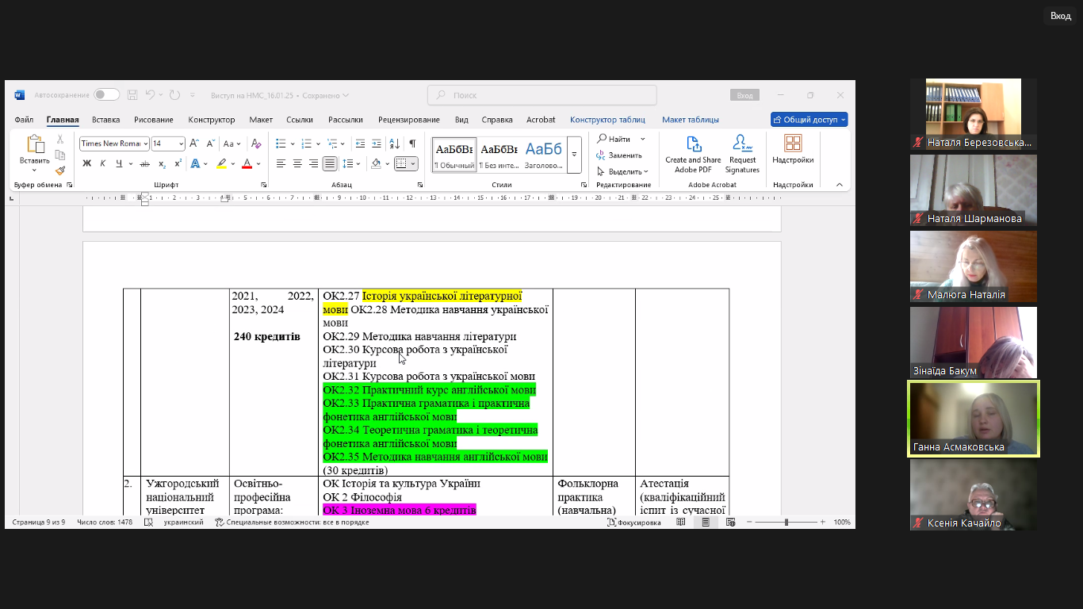Click the Redo circular arrow icon

(174, 95)
